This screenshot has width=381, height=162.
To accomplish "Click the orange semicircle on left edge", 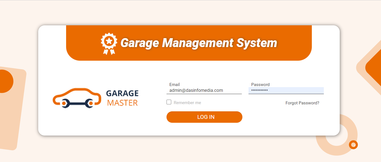I will click(x=6, y=81).
